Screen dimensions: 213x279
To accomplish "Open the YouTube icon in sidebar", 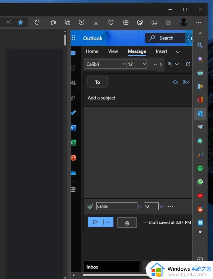I will (200, 195).
